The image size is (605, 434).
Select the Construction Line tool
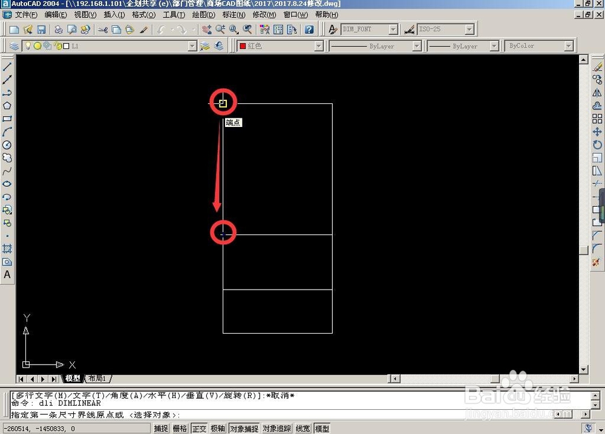(x=7, y=79)
